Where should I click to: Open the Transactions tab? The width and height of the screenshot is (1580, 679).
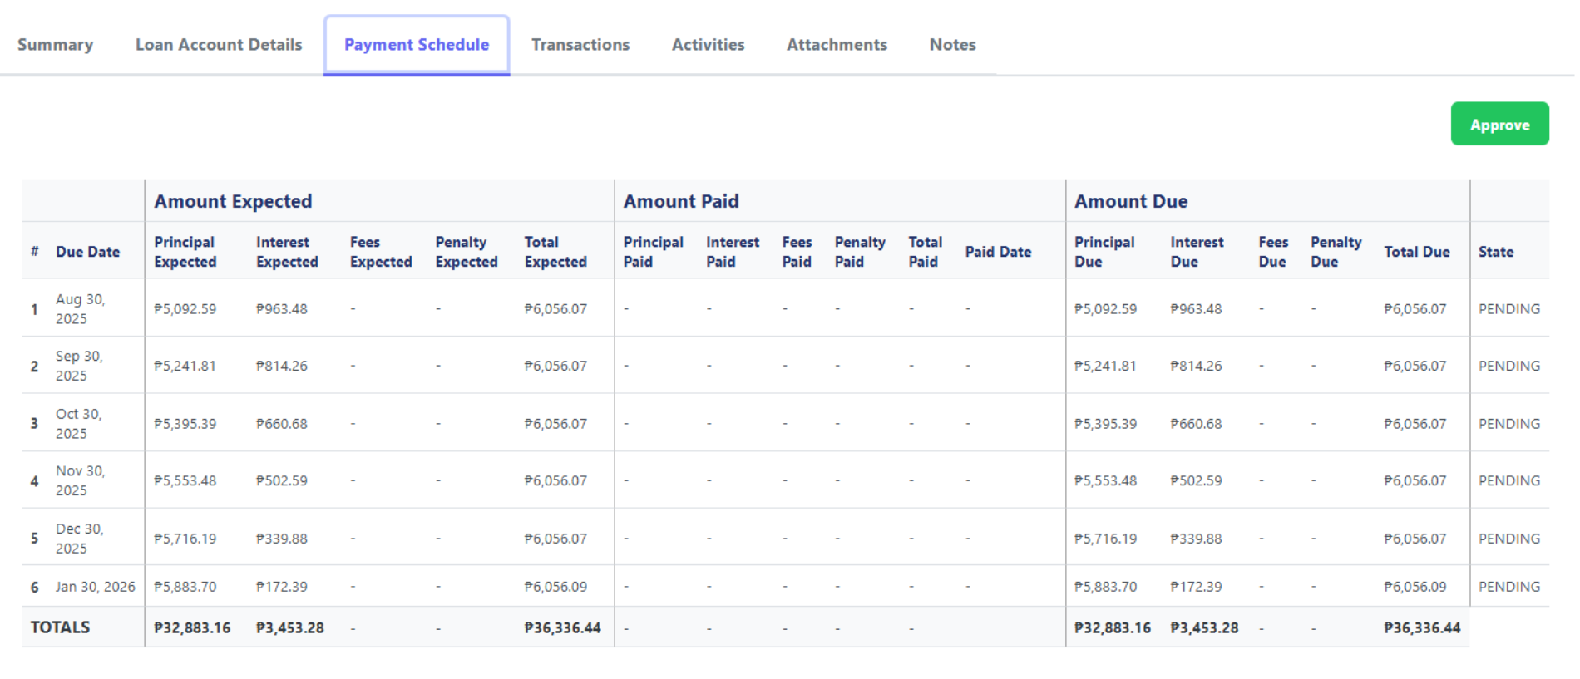click(580, 45)
